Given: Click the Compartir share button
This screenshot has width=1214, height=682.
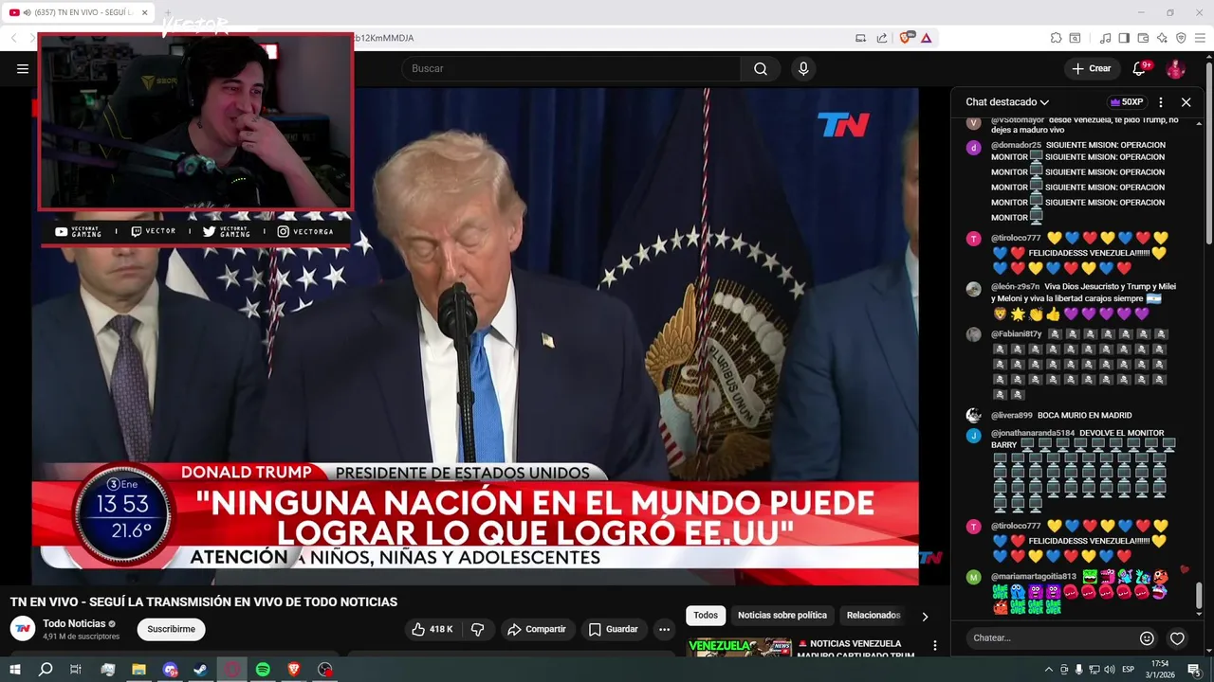Looking at the screenshot, I should (537, 629).
